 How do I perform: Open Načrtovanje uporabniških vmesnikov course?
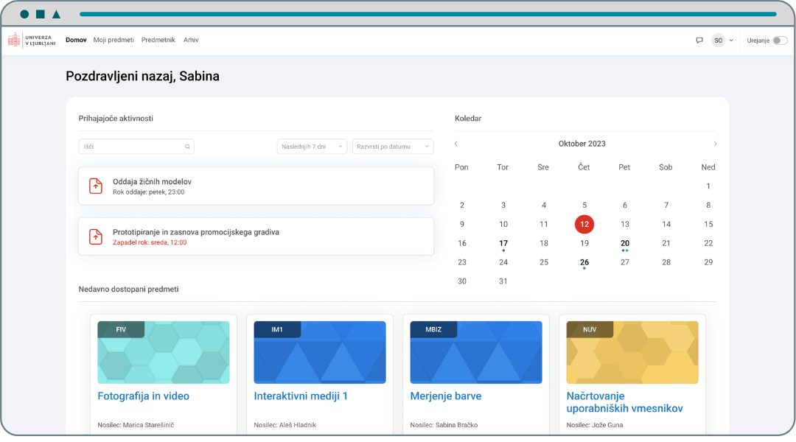pos(624,402)
